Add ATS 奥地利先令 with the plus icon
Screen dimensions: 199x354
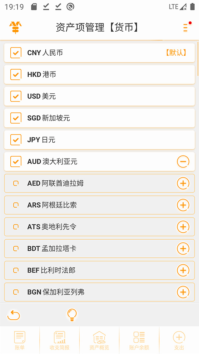[183, 227]
